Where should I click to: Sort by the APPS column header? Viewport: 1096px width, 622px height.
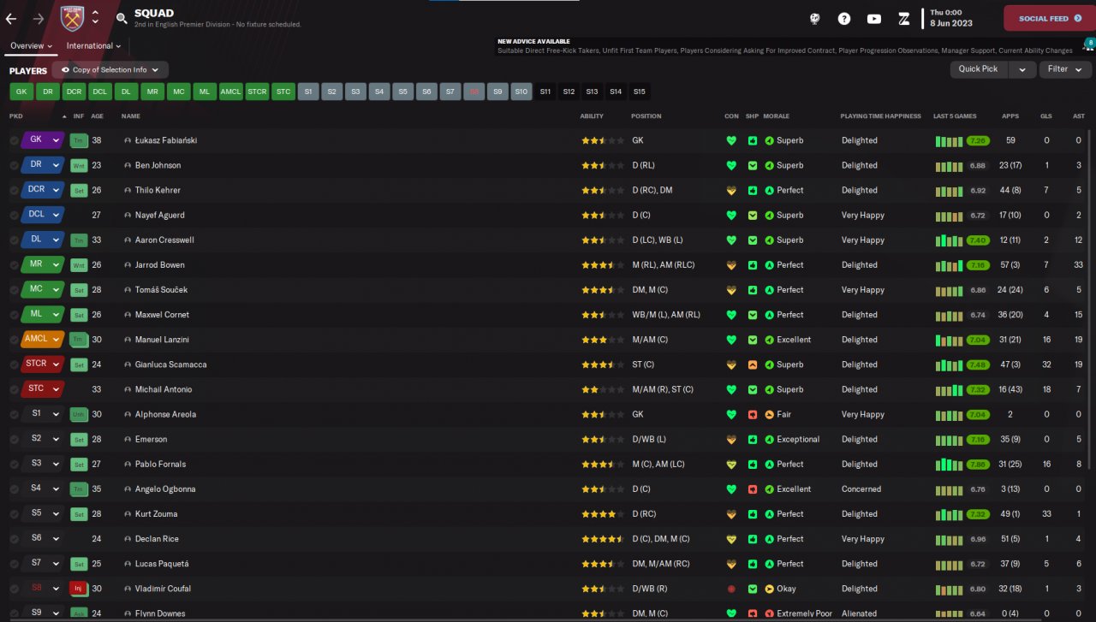pos(1010,116)
